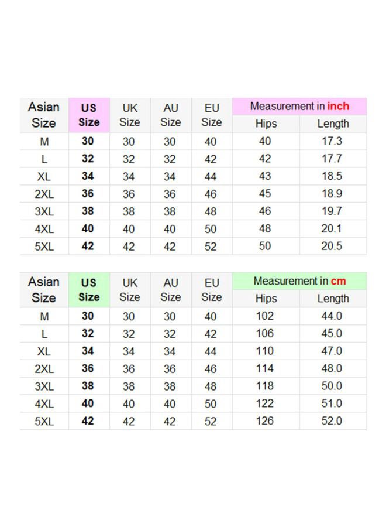
Task: Click Asian Size header in inch table
Action: pos(44,115)
